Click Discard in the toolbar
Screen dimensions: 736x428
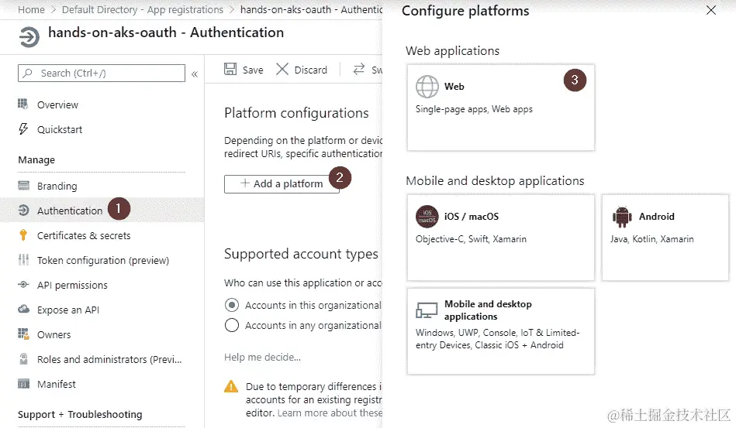click(x=302, y=70)
